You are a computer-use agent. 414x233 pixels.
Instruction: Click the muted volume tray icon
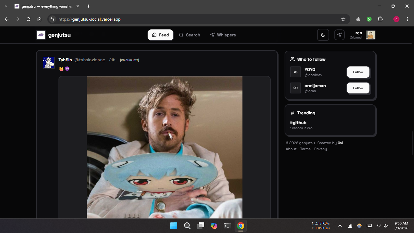(x=386, y=226)
